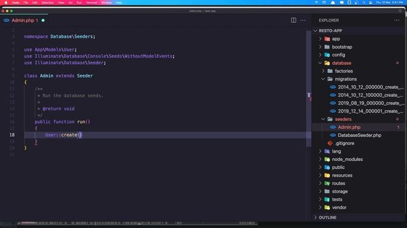Collapse the seeders folder chevron
407x228 pixels.
[x=323, y=119]
